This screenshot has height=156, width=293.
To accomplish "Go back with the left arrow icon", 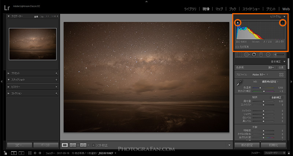I will pos(35,153).
